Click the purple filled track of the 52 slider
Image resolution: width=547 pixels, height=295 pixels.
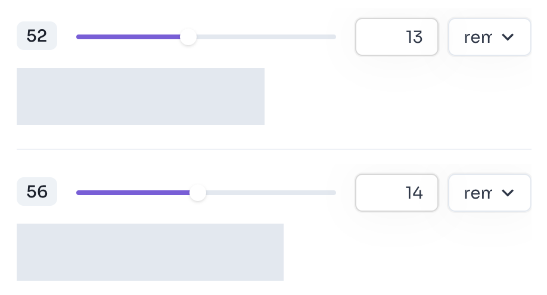(128, 37)
